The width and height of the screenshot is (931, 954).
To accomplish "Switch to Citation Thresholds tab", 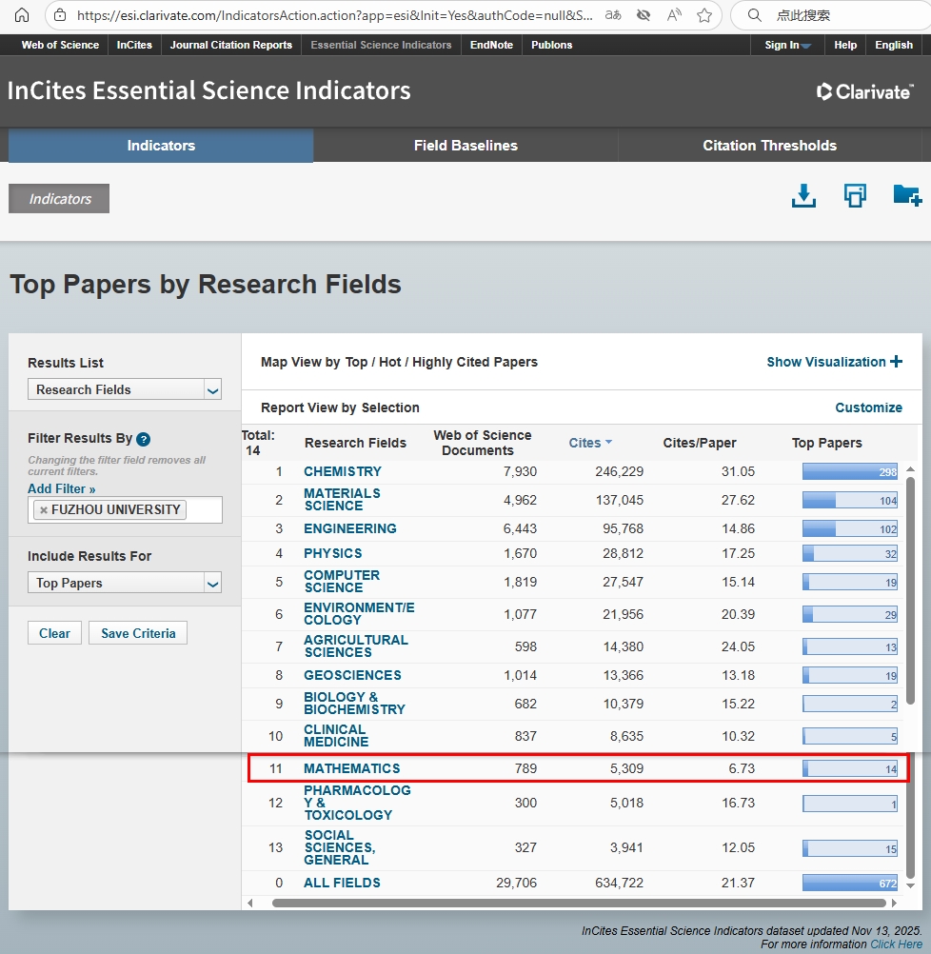I will point(769,146).
